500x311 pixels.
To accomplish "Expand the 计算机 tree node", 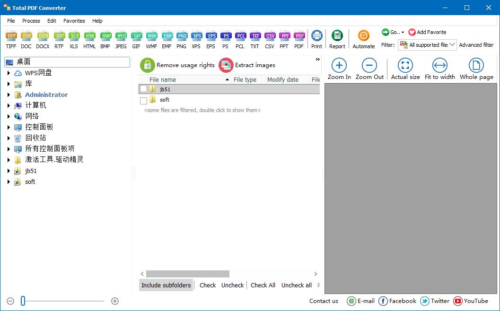I will coord(9,105).
